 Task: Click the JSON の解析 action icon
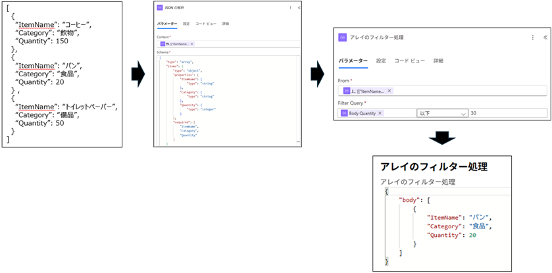click(x=159, y=7)
